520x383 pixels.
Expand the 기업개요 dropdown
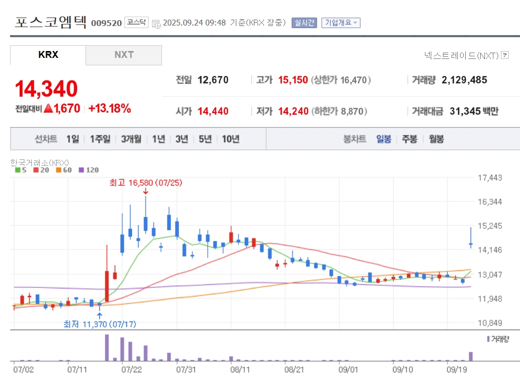click(x=340, y=22)
